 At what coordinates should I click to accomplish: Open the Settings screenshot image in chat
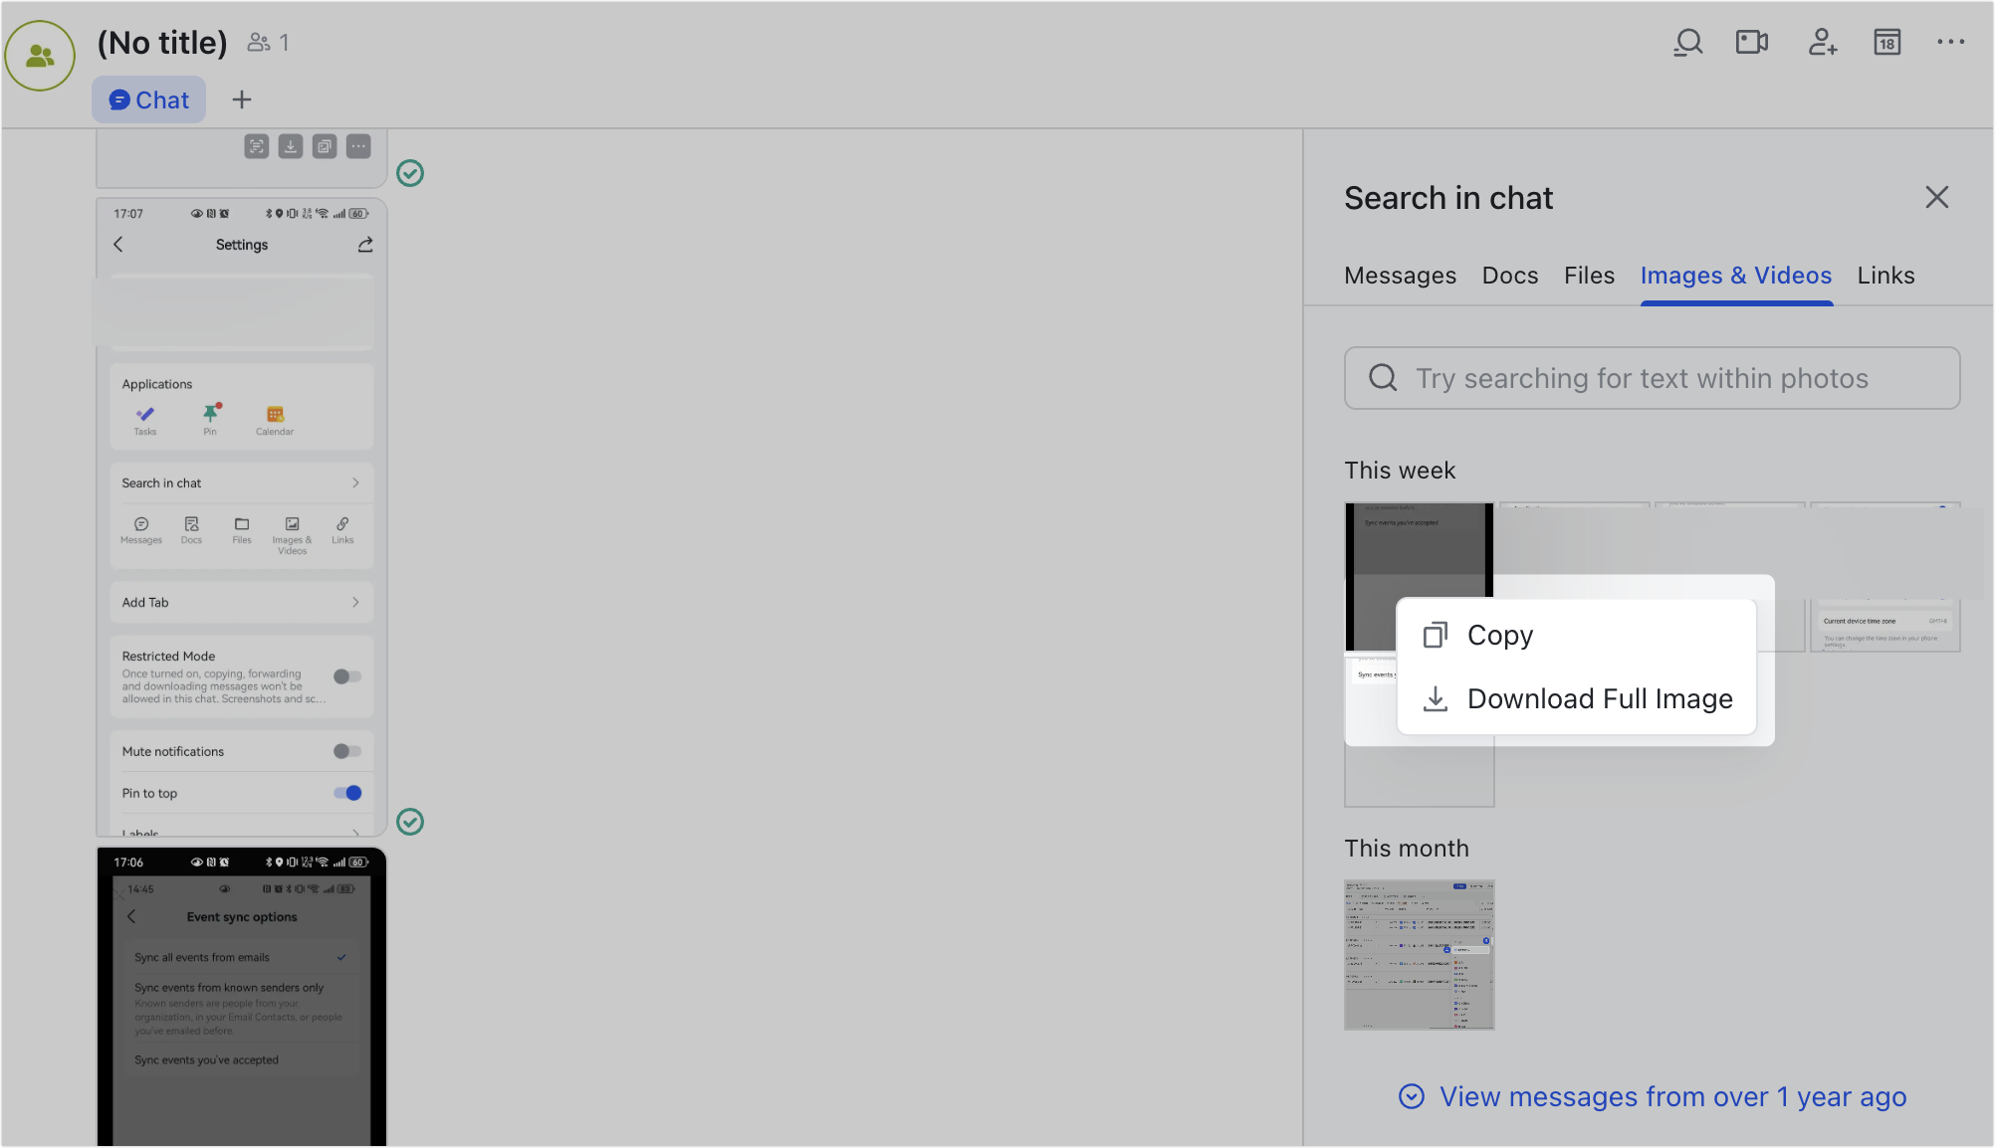point(242,517)
